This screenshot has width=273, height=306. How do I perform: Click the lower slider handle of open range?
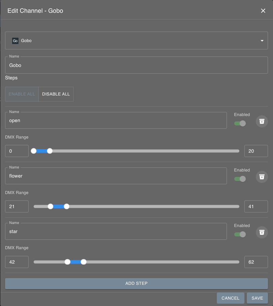click(34, 151)
